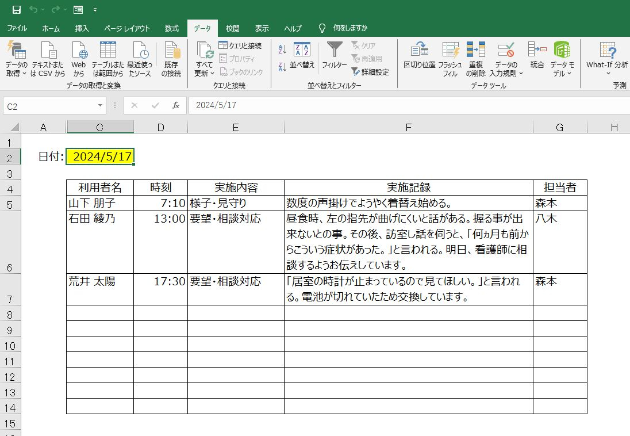Open the 数式 ribbon tab
630x436 pixels.
pyautogui.click(x=171, y=28)
